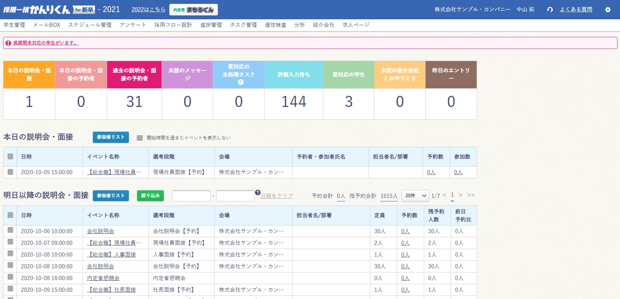Click 予約数 0人 in 内定者懇親会 row

(405, 278)
